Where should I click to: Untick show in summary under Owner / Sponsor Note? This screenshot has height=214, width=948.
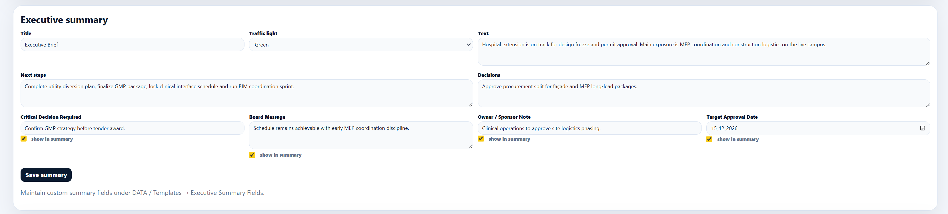(x=481, y=139)
